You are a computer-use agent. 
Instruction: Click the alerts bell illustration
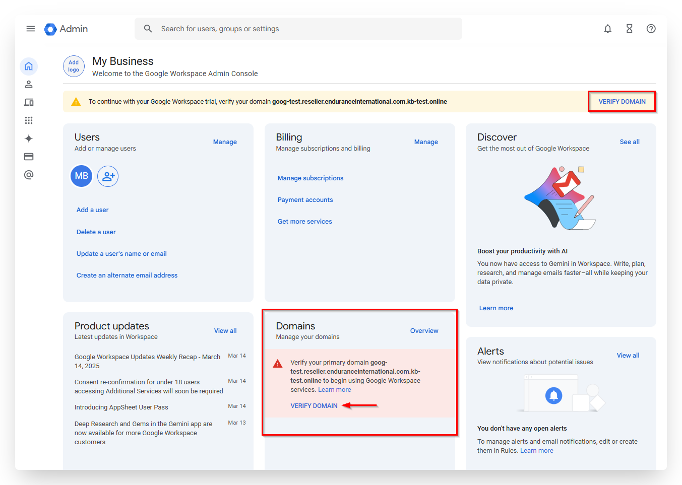click(x=553, y=395)
